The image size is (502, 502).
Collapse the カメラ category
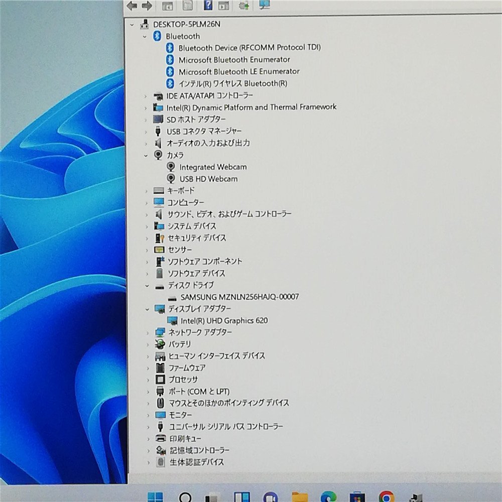pos(146,155)
